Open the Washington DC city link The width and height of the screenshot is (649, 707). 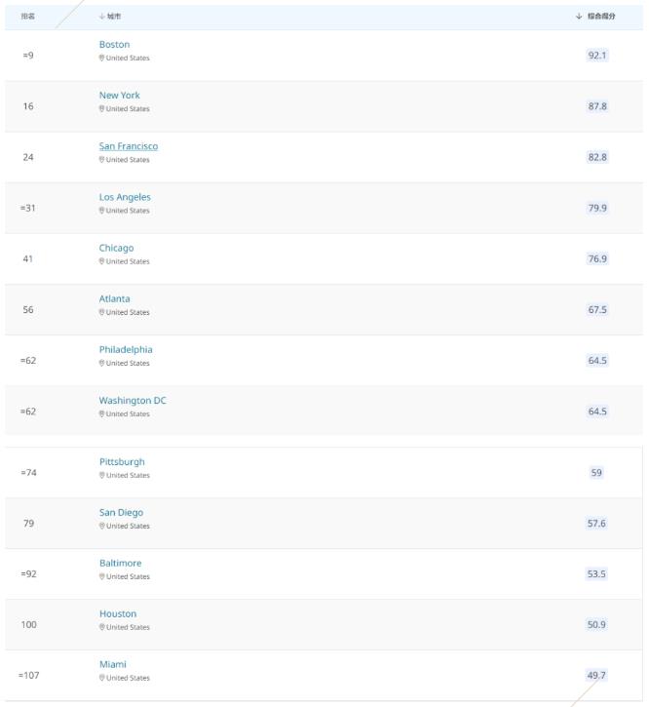click(133, 401)
